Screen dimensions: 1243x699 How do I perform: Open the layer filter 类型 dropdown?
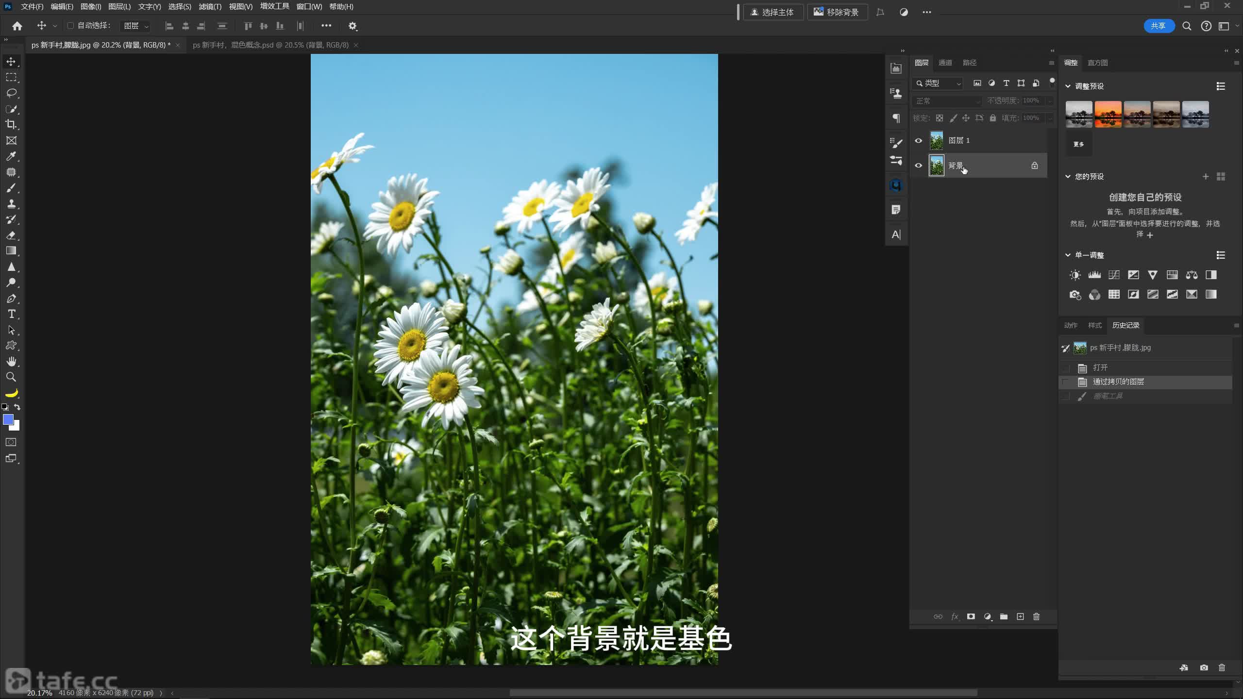(938, 83)
